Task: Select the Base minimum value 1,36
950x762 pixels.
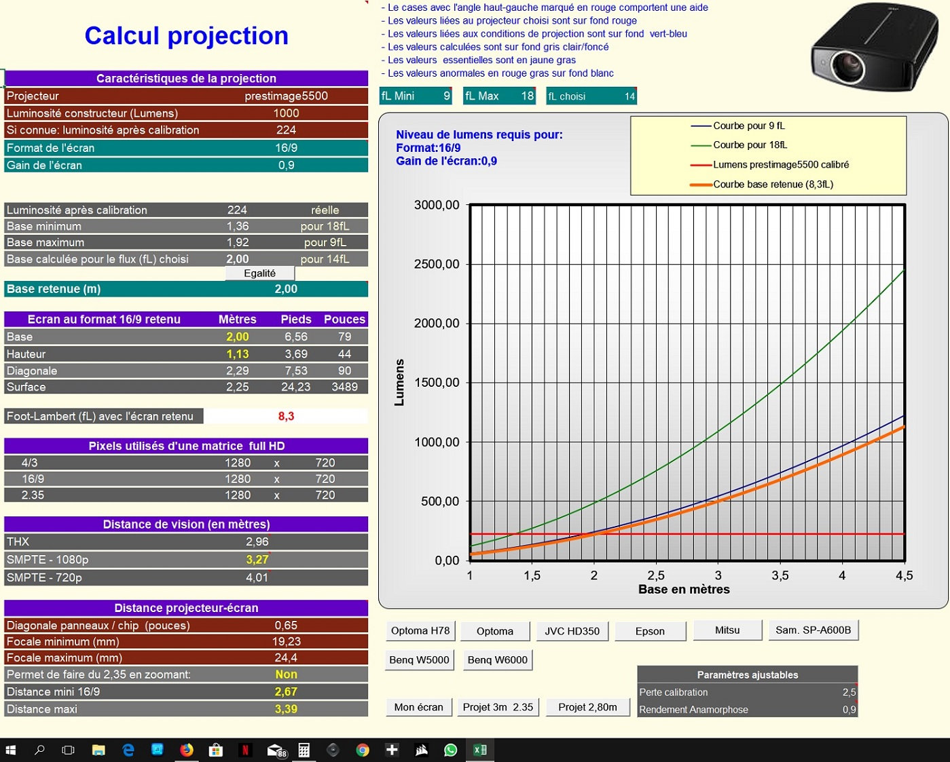Action: click(x=238, y=226)
